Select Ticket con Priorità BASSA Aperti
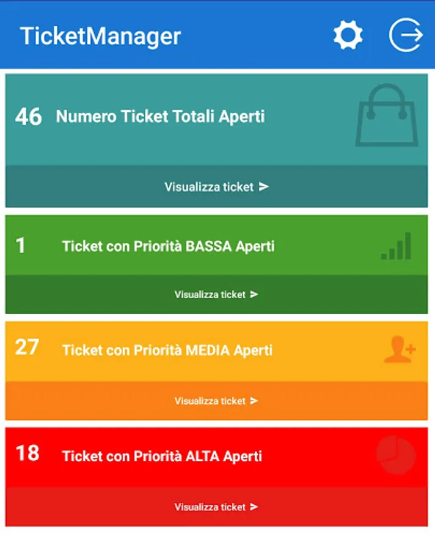The height and width of the screenshot is (550, 435). [169, 247]
